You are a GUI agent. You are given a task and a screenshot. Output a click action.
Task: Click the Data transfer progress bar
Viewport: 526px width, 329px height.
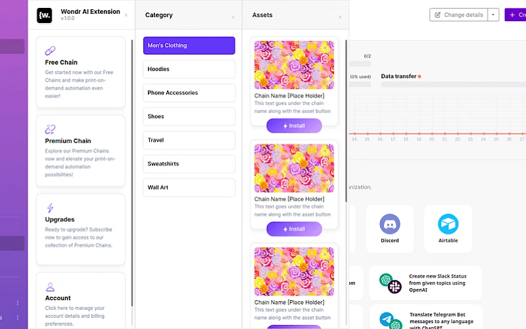click(454, 85)
